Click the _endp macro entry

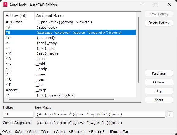(x=42, y=69)
